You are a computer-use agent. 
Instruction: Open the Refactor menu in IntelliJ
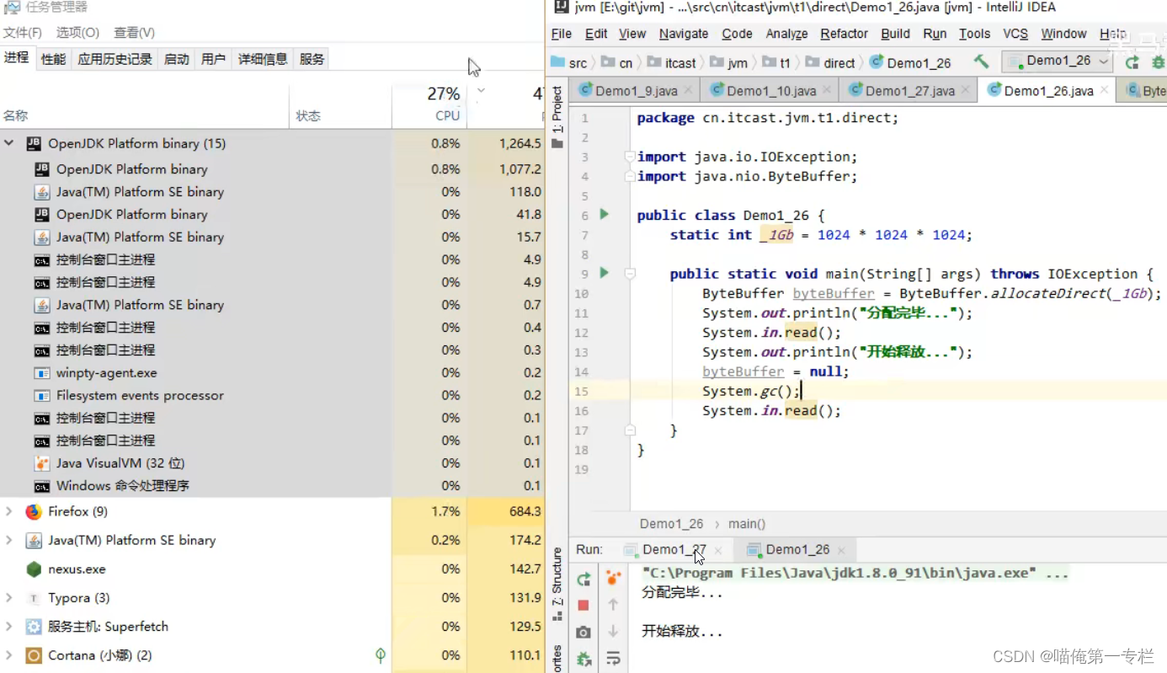pyautogui.click(x=844, y=34)
